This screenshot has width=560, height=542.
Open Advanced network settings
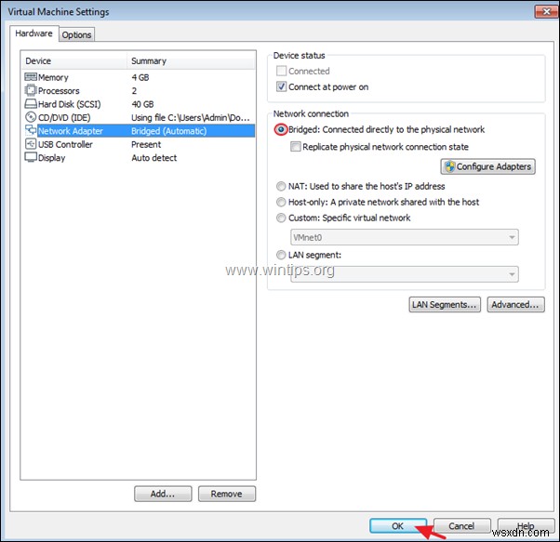coord(515,304)
